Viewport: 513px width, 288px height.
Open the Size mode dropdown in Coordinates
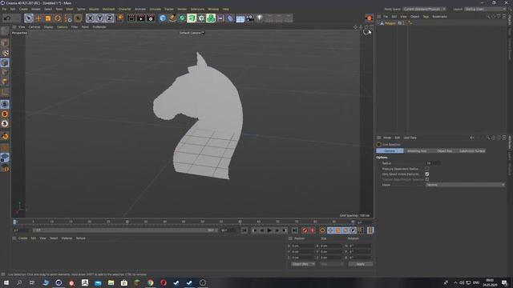click(331, 264)
